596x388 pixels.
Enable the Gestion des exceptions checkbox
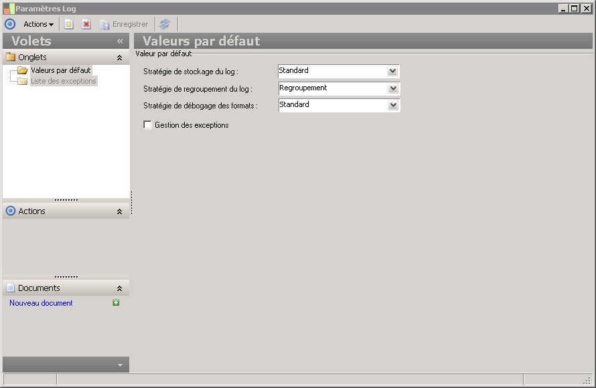point(147,124)
